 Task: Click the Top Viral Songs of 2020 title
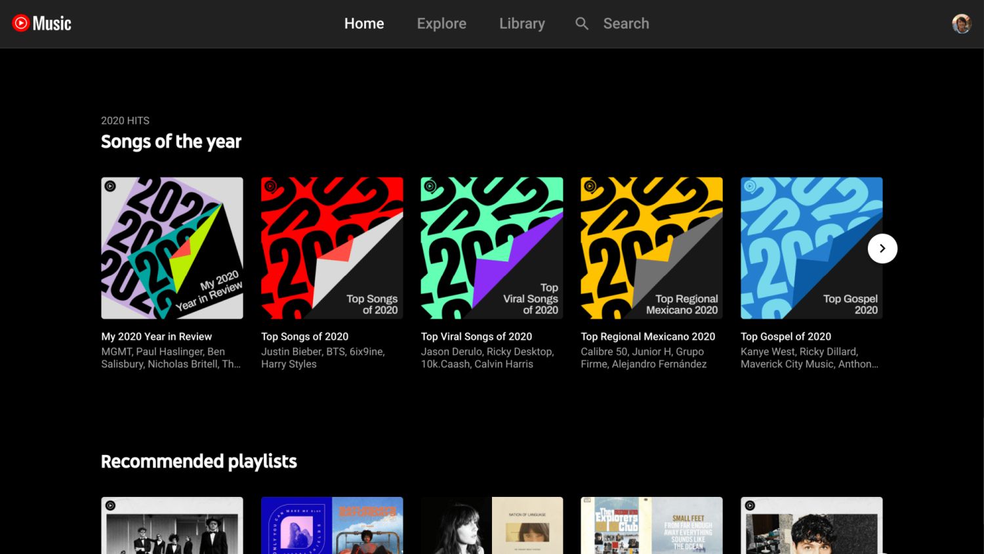(x=476, y=337)
